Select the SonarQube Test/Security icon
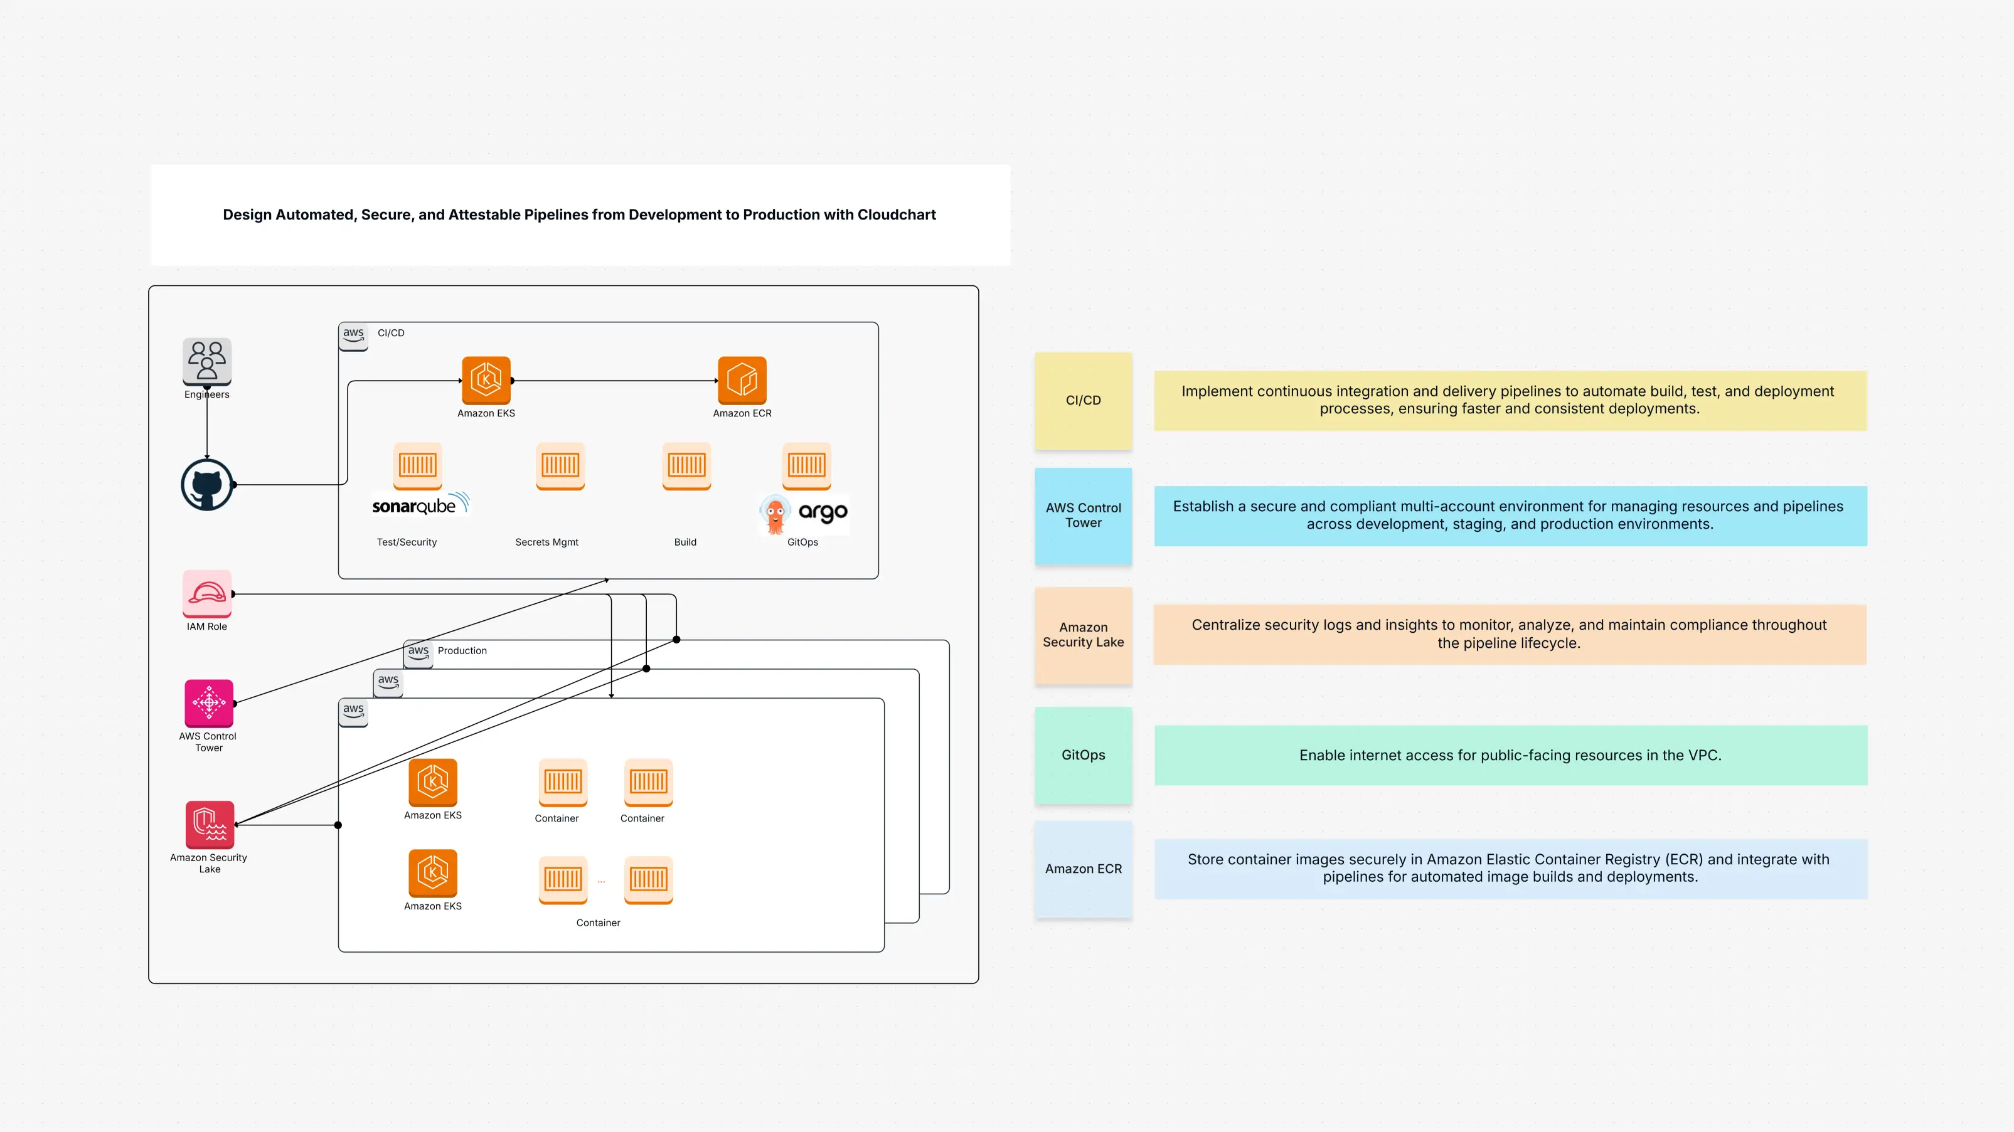The image size is (2014, 1132). click(417, 467)
